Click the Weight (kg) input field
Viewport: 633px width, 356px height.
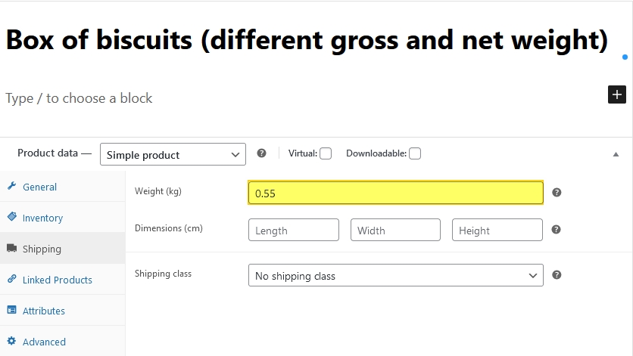395,193
